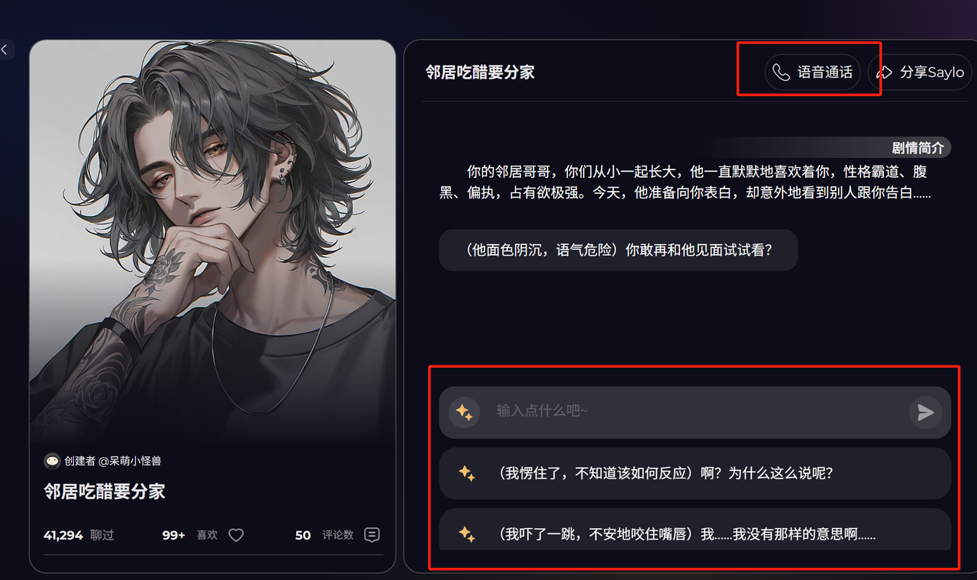The width and height of the screenshot is (977, 580).
Task: Choose the suggested reply 啊？为什么这么说呢？
Action: click(x=695, y=474)
